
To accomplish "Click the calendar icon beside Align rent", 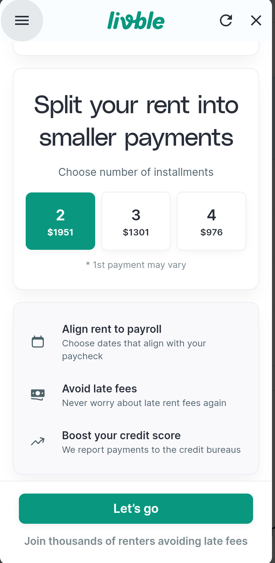I will tap(38, 342).
